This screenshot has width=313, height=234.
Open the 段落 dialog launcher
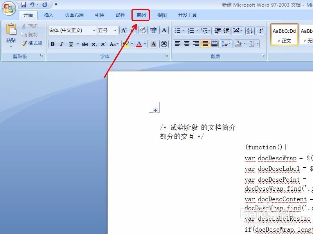tap(263, 55)
